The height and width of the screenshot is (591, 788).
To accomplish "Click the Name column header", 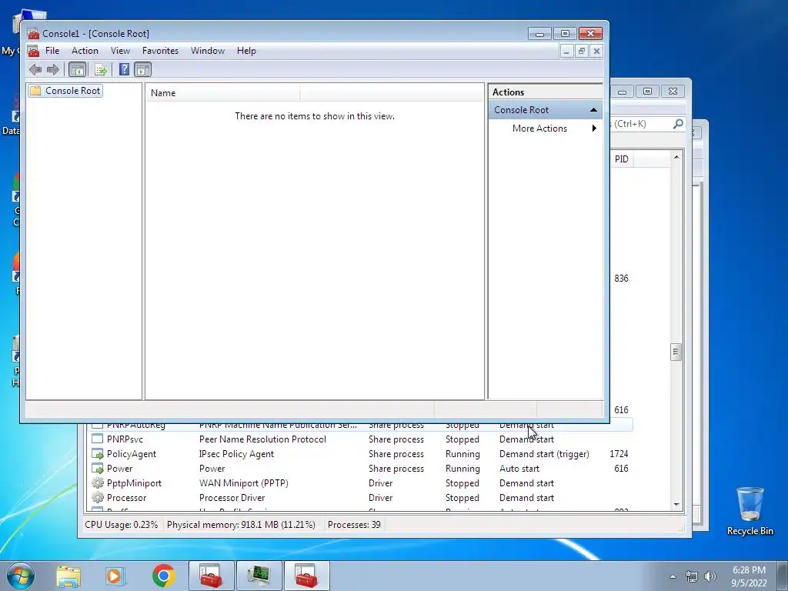I will [223, 93].
